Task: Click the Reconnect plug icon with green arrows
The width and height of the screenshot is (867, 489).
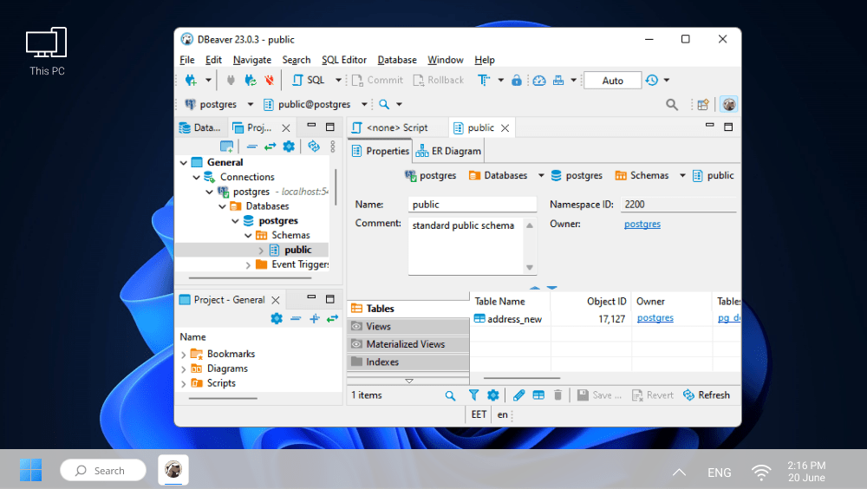Action: [x=251, y=81]
